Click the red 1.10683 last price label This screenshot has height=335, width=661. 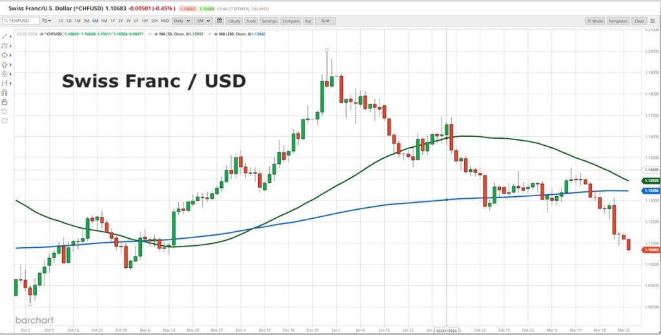point(652,250)
